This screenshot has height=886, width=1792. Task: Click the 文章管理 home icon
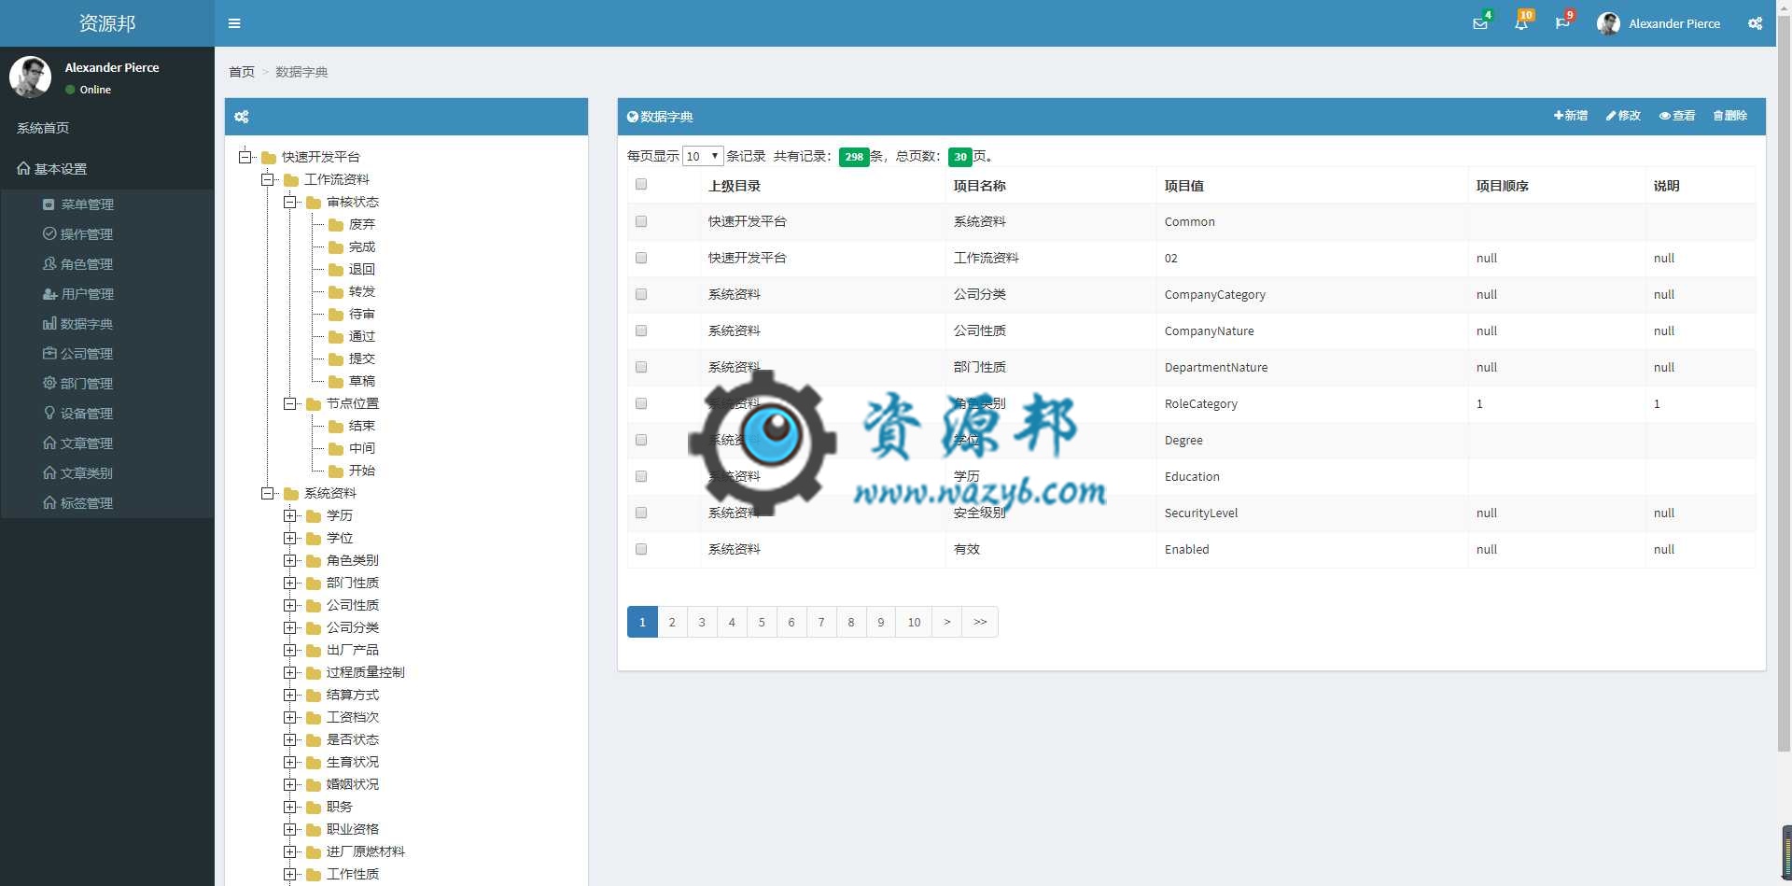pyautogui.click(x=49, y=443)
